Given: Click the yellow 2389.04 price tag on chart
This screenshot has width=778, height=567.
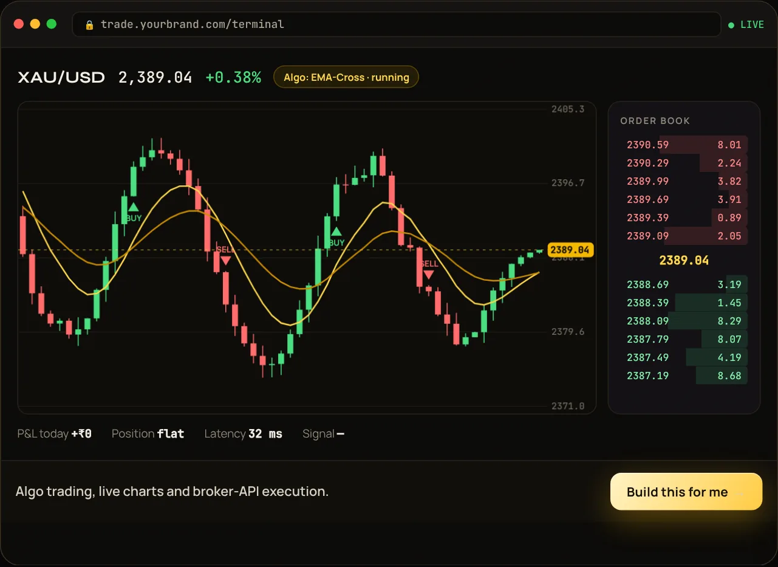Looking at the screenshot, I should 570,250.
